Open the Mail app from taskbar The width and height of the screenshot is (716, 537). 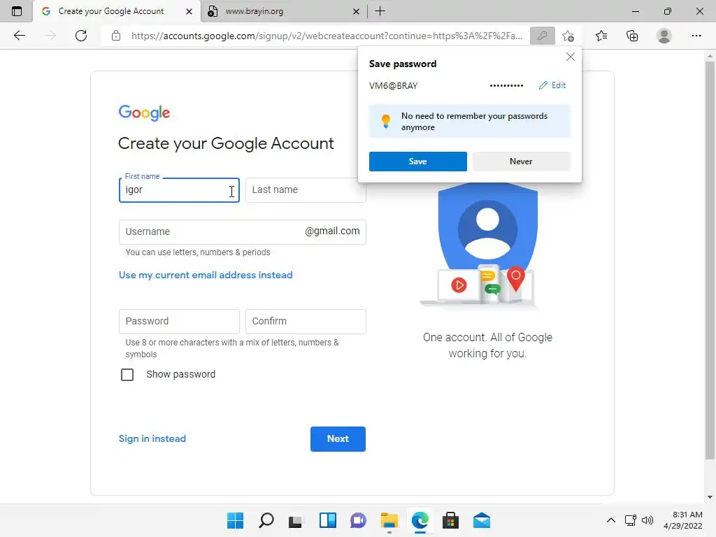[x=482, y=520]
